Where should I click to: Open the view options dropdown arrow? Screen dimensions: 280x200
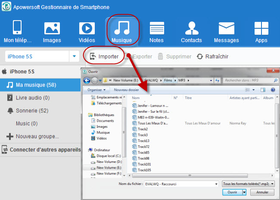pyautogui.click(x=254, y=90)
